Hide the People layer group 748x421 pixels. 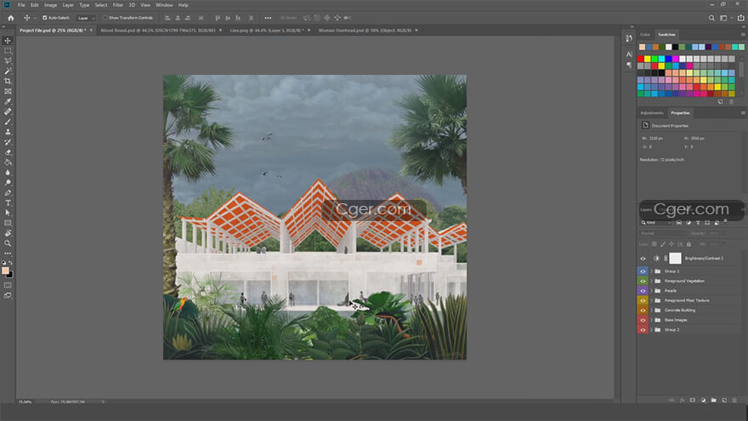click(643, 291)
